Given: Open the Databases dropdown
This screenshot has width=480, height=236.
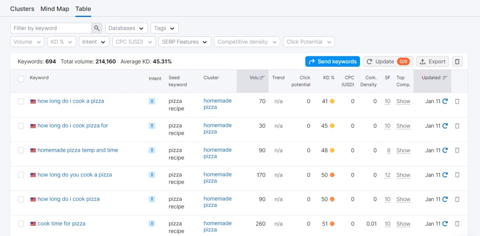Looking at the screenshot, I should click(126, 28).
